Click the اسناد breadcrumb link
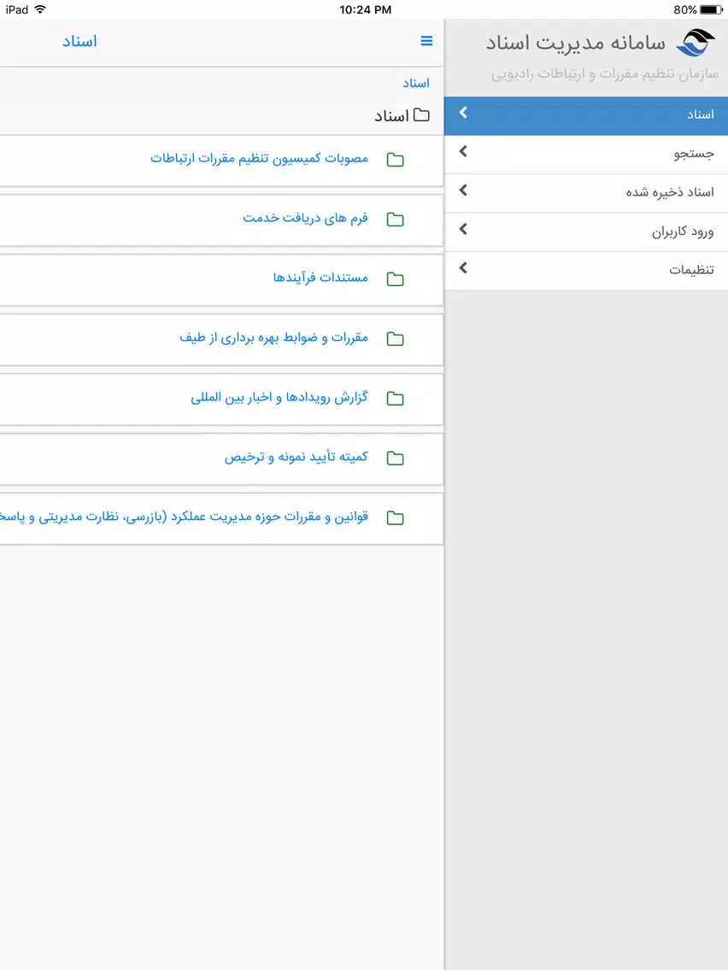This screenshot has width=728, height=970. 416,83
